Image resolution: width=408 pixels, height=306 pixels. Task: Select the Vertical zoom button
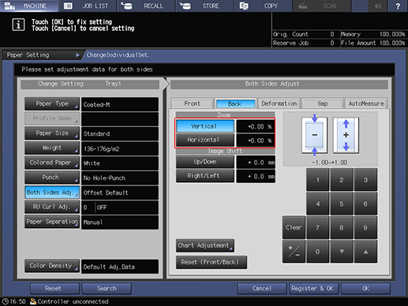pyautogui.click(x=205, y=126)
